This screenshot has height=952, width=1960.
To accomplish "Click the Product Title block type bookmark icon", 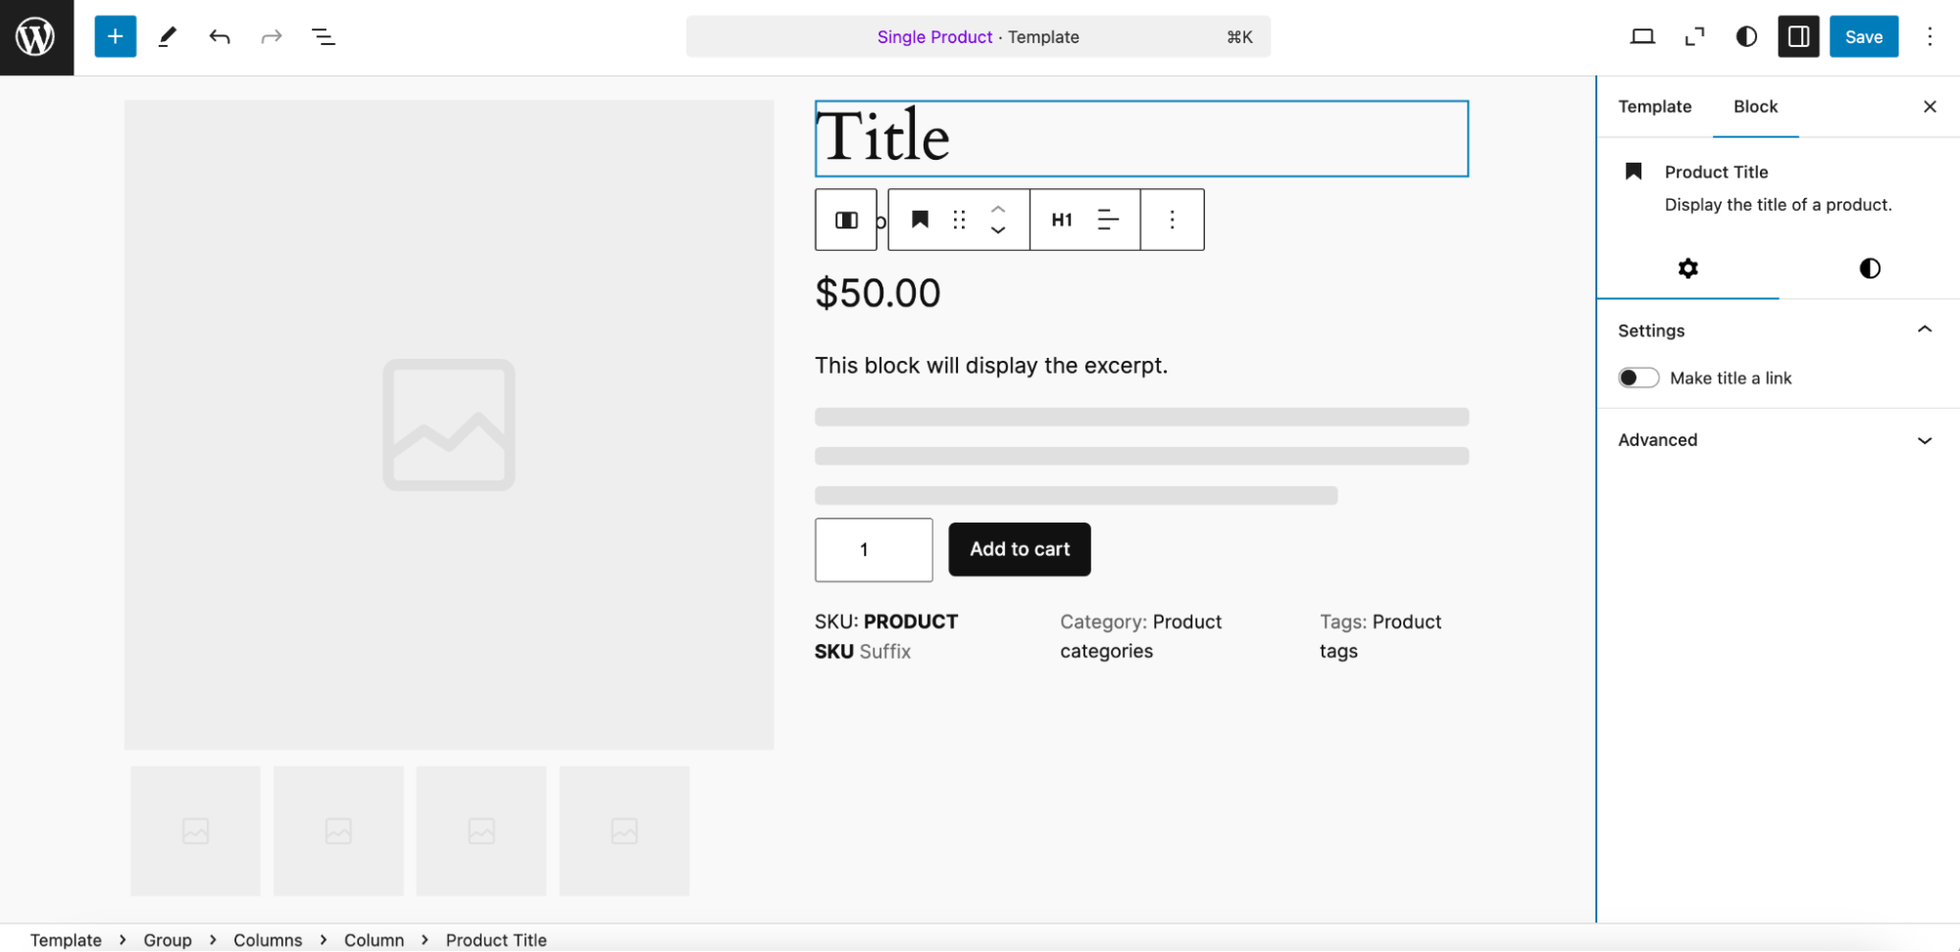I will pos(920,220).
